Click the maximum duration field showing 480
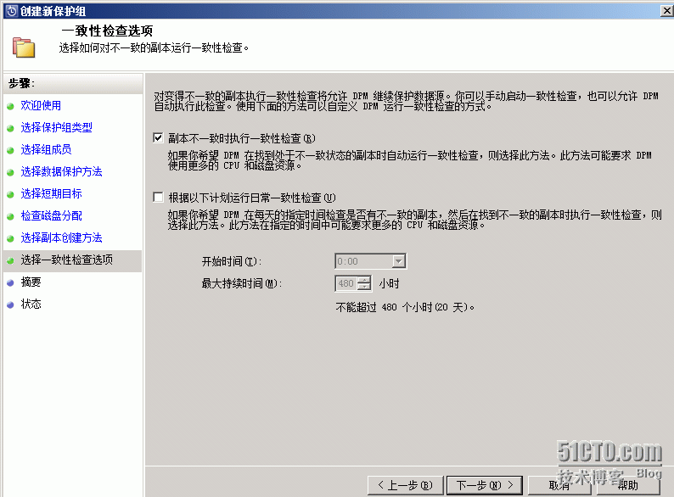This screenshot has height=497, width=674. 346,283
